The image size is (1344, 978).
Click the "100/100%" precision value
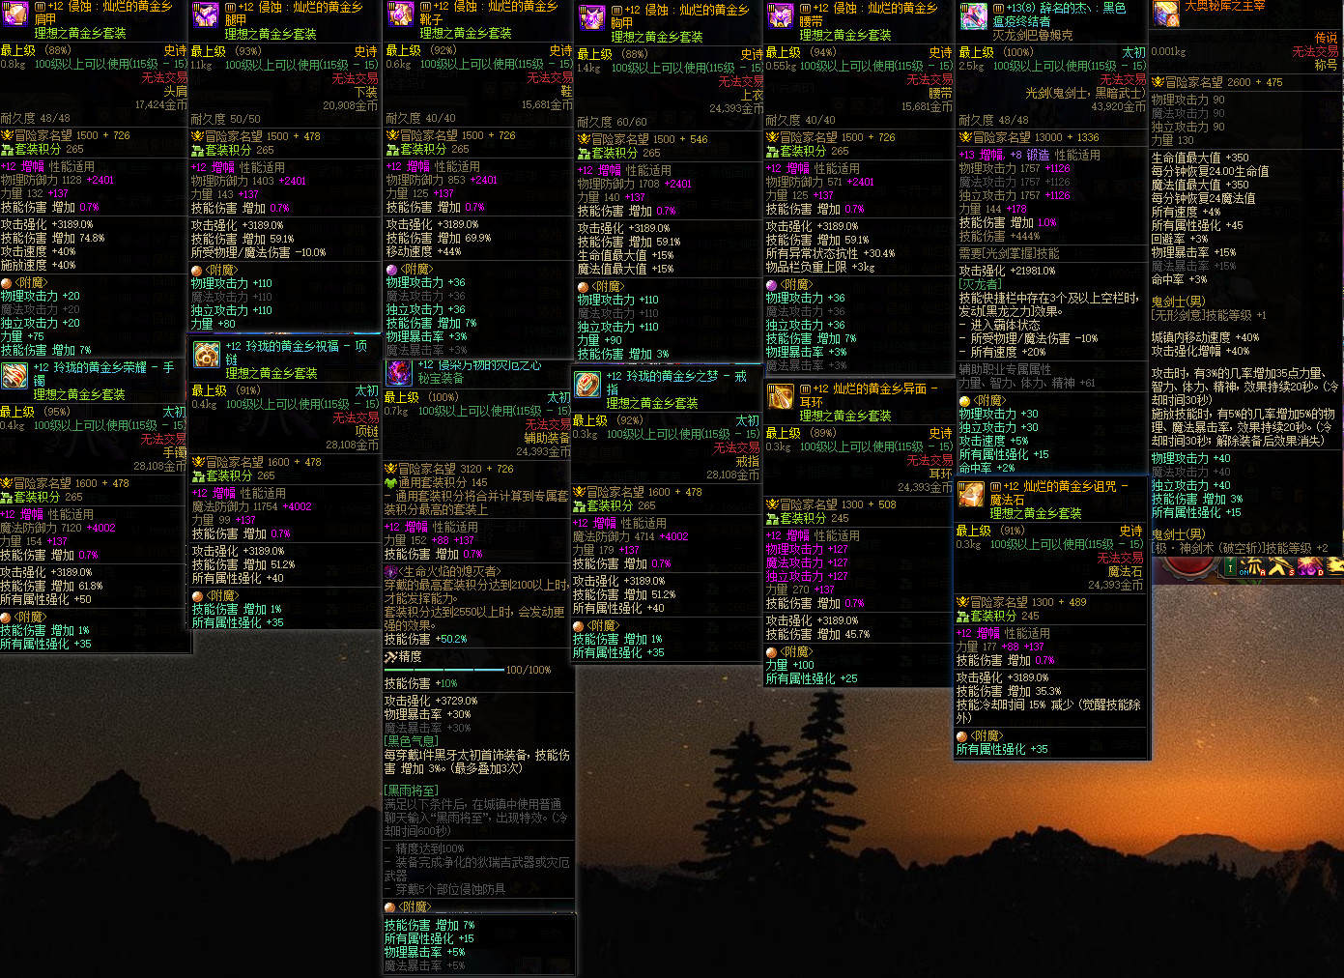529,670
